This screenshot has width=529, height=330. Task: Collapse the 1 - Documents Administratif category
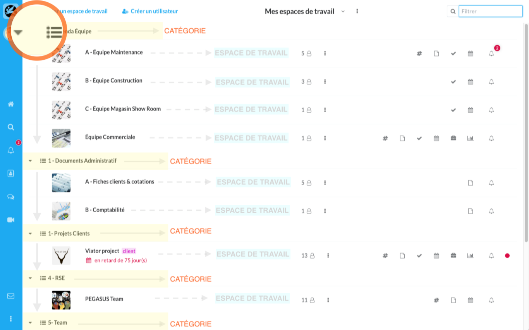(x=30, y=161)
